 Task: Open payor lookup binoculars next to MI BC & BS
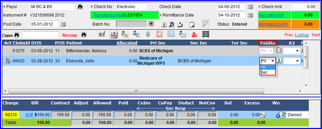pos(80,6)
